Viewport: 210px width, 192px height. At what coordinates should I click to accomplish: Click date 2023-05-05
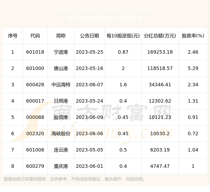point(90,150)
